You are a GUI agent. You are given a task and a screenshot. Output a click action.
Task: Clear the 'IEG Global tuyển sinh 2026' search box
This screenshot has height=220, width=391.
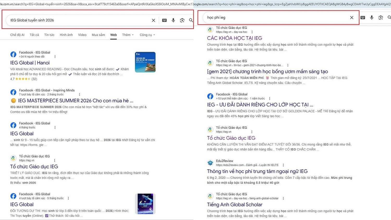click(153, 20)
